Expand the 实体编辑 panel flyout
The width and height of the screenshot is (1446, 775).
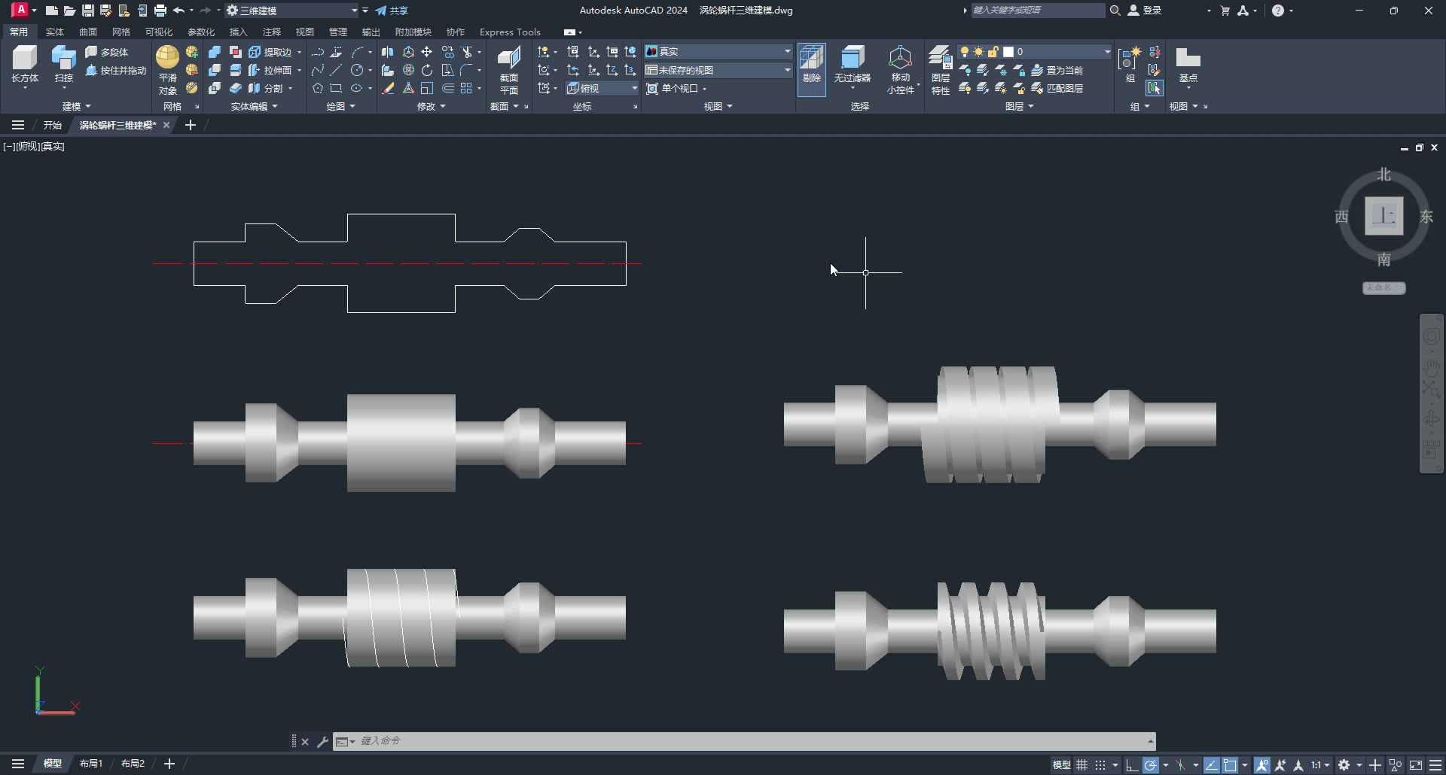pos(254,106)
